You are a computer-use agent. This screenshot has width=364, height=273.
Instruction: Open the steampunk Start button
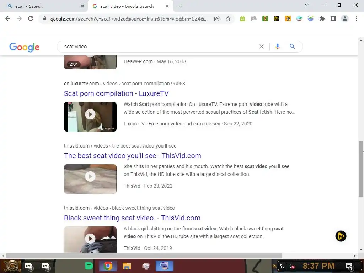pos(12,266)
